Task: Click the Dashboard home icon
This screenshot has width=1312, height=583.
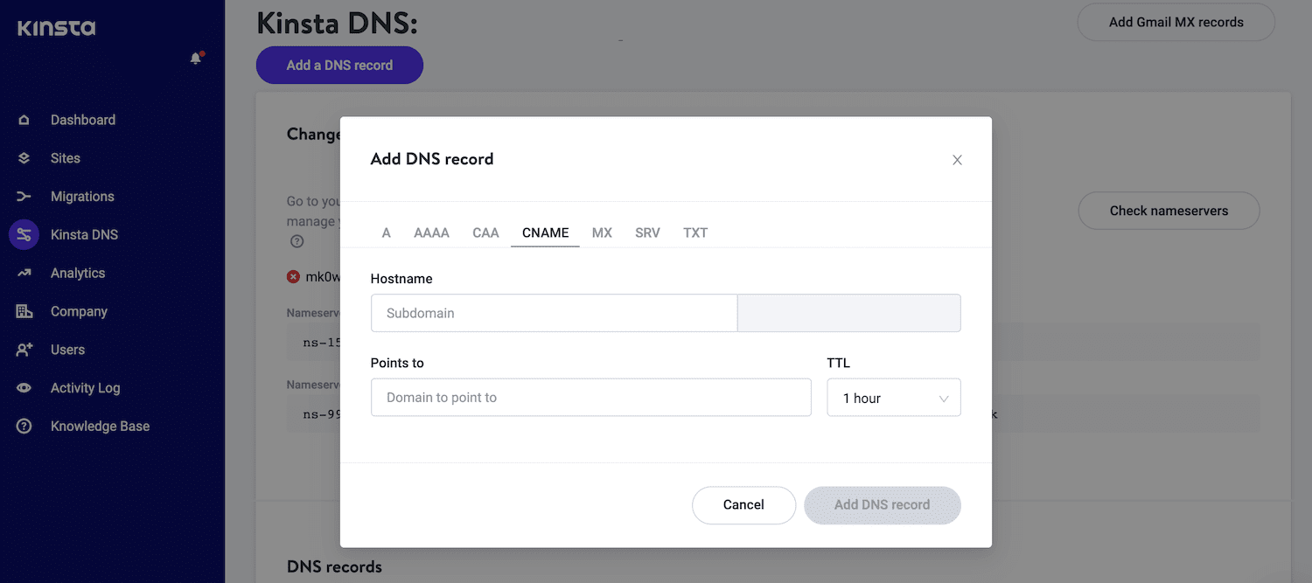Action: pos(24,120)
